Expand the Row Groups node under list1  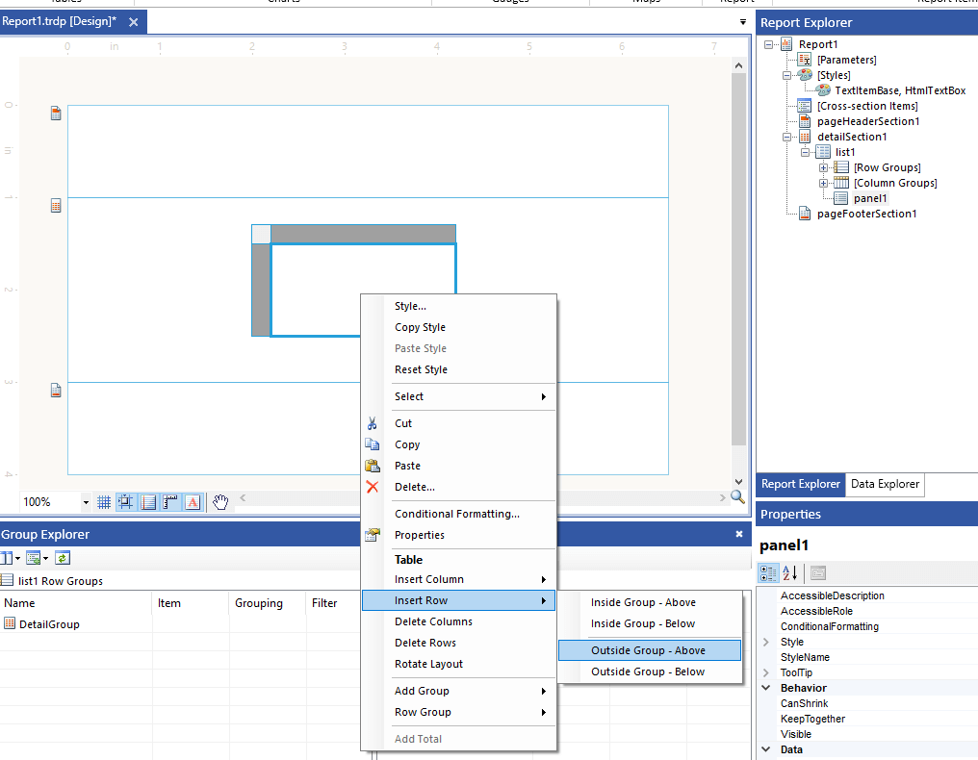point(823,166)
